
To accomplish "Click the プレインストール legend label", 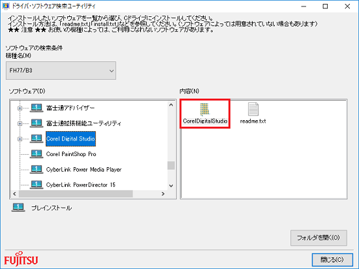I will [52, 208].
